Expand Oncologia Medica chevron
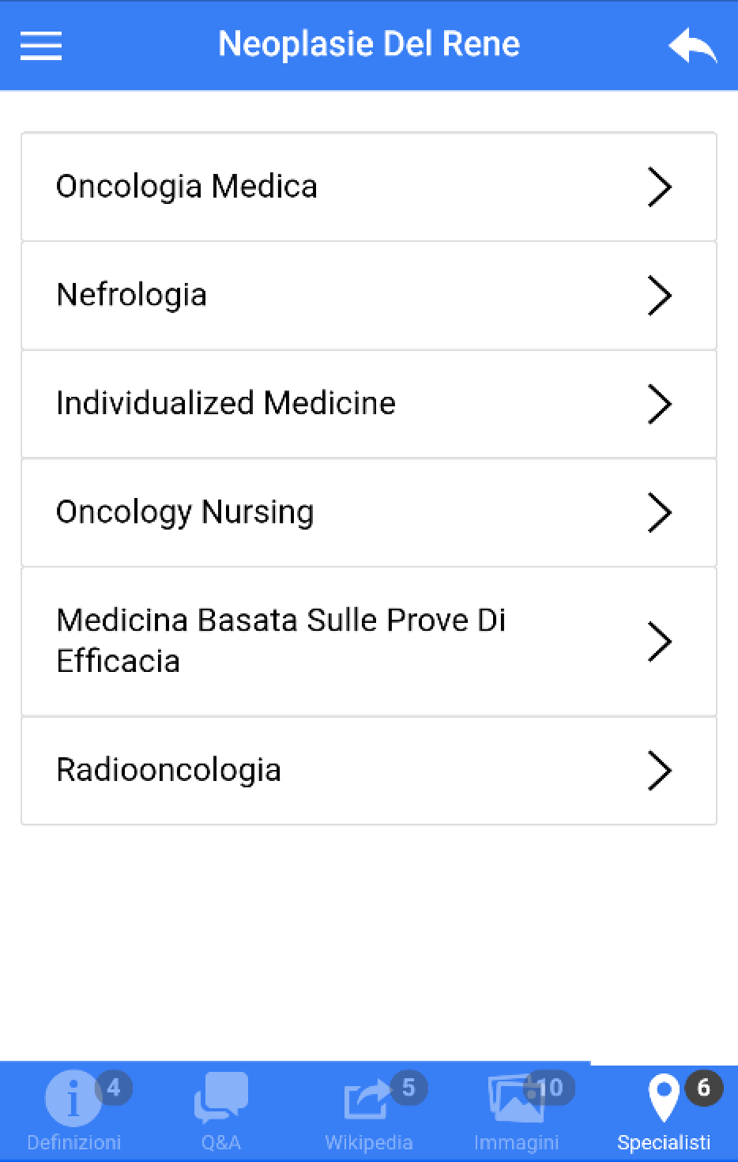 tap(659, 187)
